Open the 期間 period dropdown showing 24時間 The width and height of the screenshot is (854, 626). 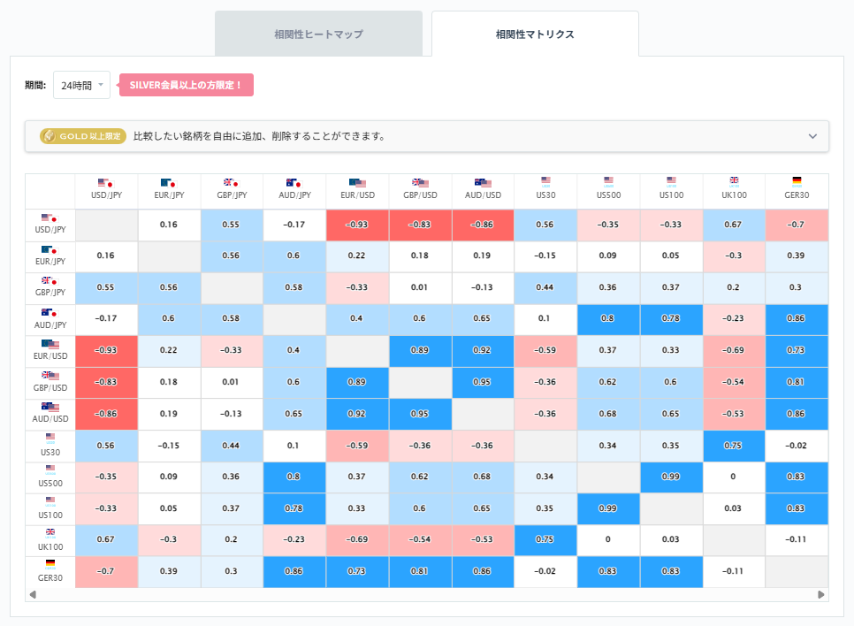(x=81, y=85)
